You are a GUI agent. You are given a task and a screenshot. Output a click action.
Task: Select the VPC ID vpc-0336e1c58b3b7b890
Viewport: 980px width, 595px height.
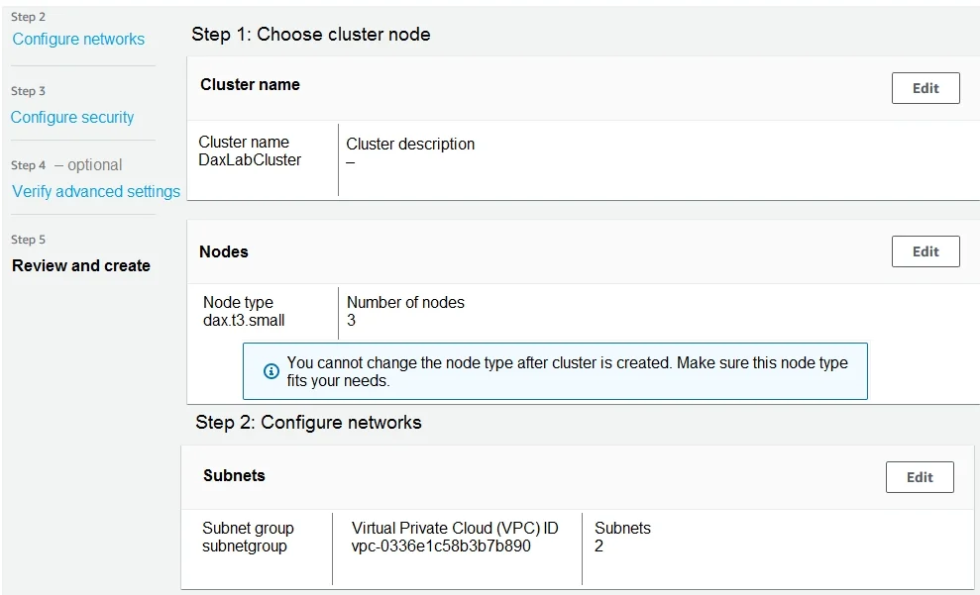(441, 545)
